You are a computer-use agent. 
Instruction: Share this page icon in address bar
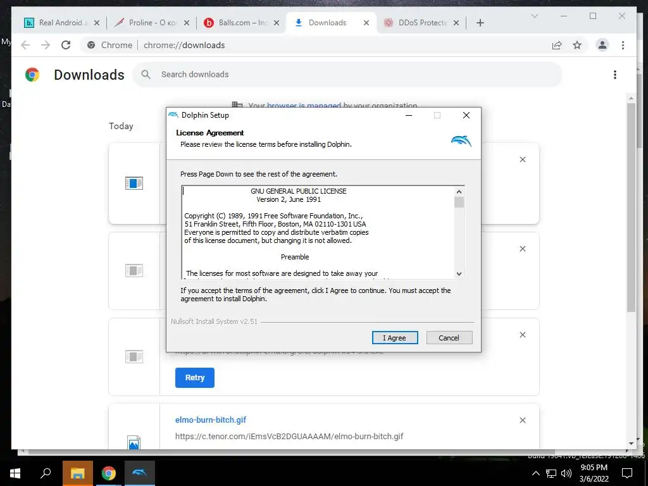[557, 45]
